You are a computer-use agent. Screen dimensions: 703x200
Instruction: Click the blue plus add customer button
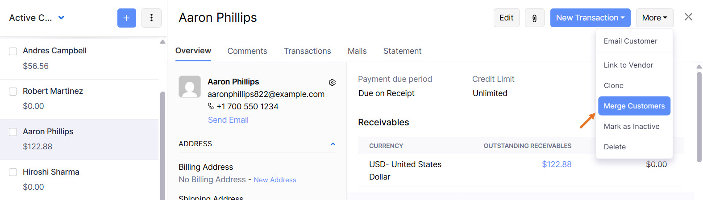click(x=127, y=18)
